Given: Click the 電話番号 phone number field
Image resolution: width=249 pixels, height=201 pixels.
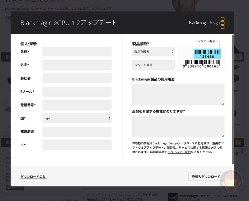Looking at the screenshot, I should click(x=77, y=105).
